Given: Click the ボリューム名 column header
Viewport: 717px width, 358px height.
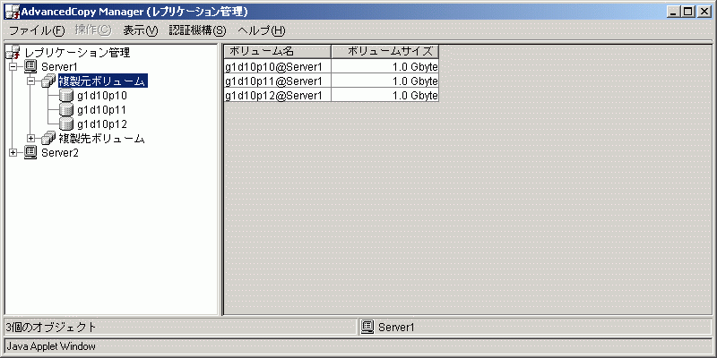Looking at the screenshot, I should pos(277,51).
